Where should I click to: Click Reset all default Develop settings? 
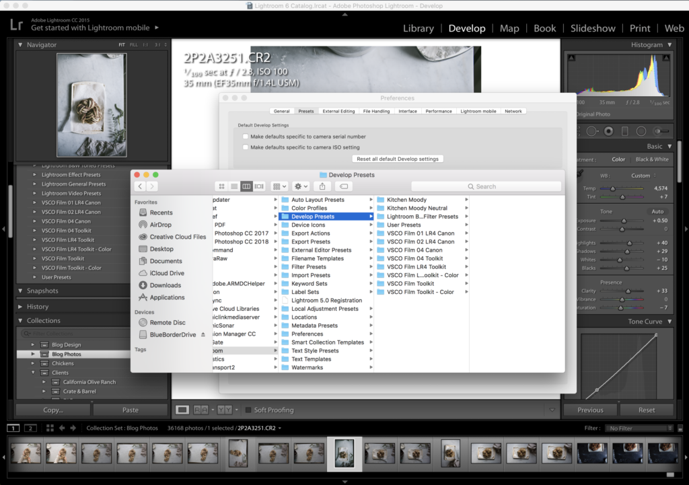click(x=398, y=159)
